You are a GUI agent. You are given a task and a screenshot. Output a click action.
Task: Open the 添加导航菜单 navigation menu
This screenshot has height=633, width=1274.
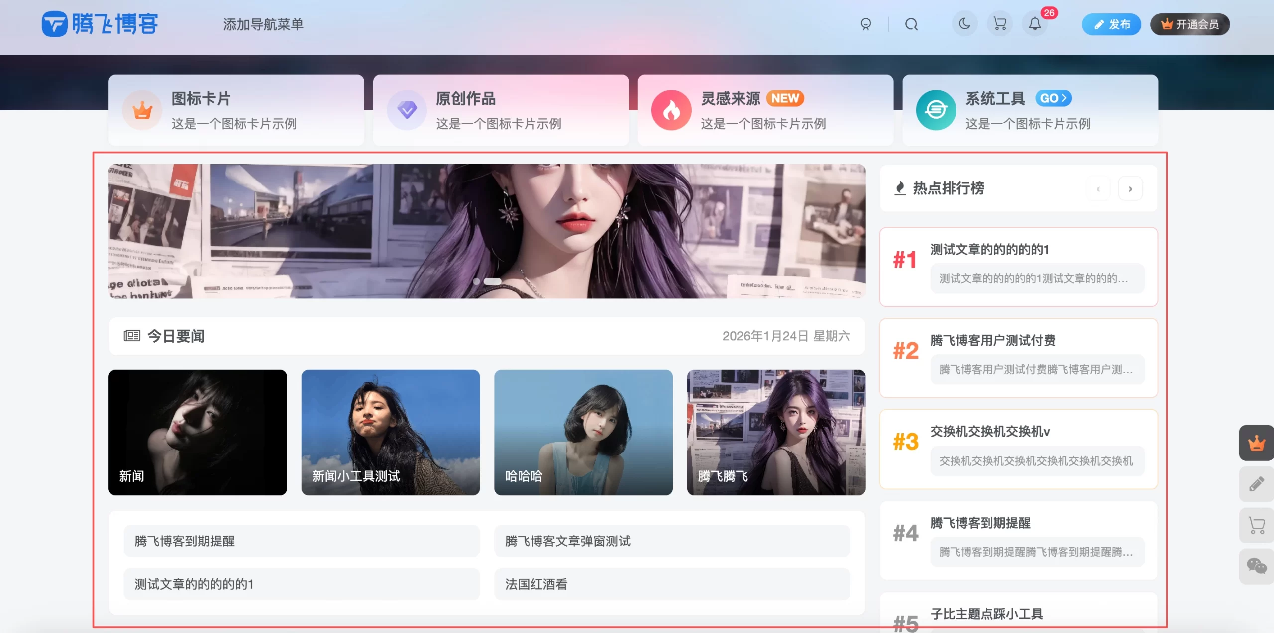265,24
